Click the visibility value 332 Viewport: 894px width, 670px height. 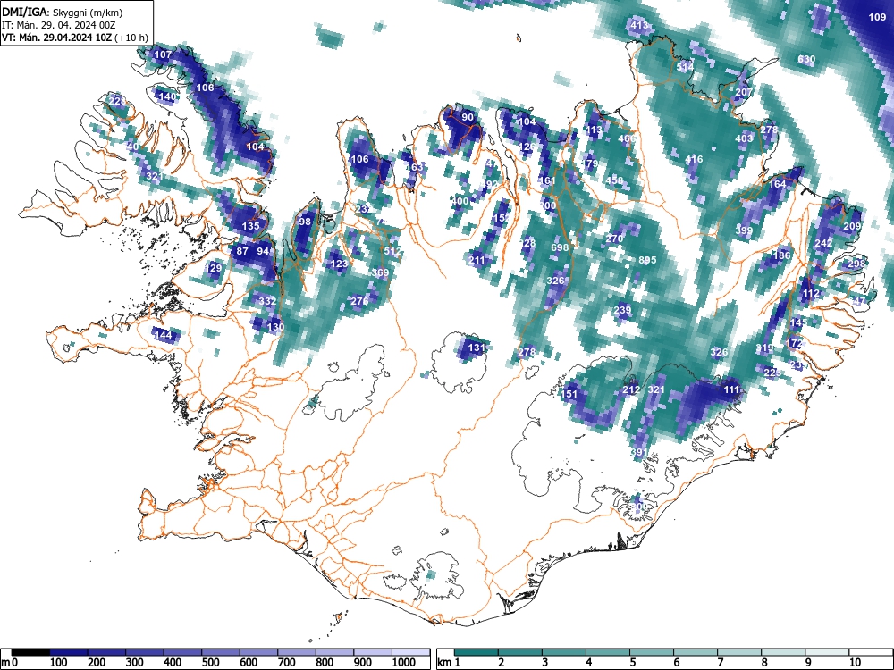(267, 301)
